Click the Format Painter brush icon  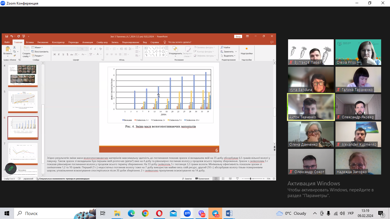click(15, 56)
